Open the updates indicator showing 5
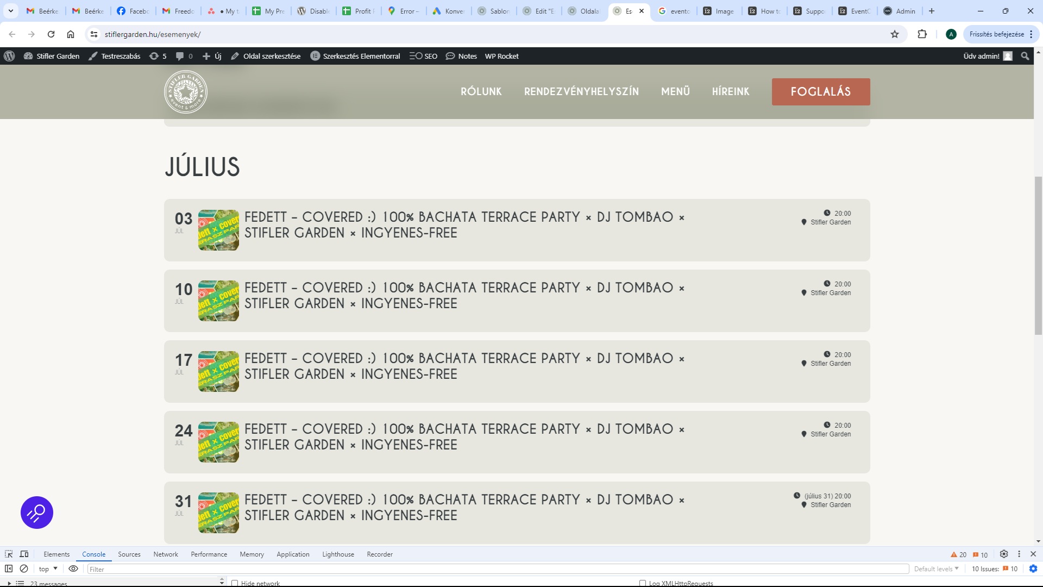The height and width of the screenshot is (587, 1043). 158,56
